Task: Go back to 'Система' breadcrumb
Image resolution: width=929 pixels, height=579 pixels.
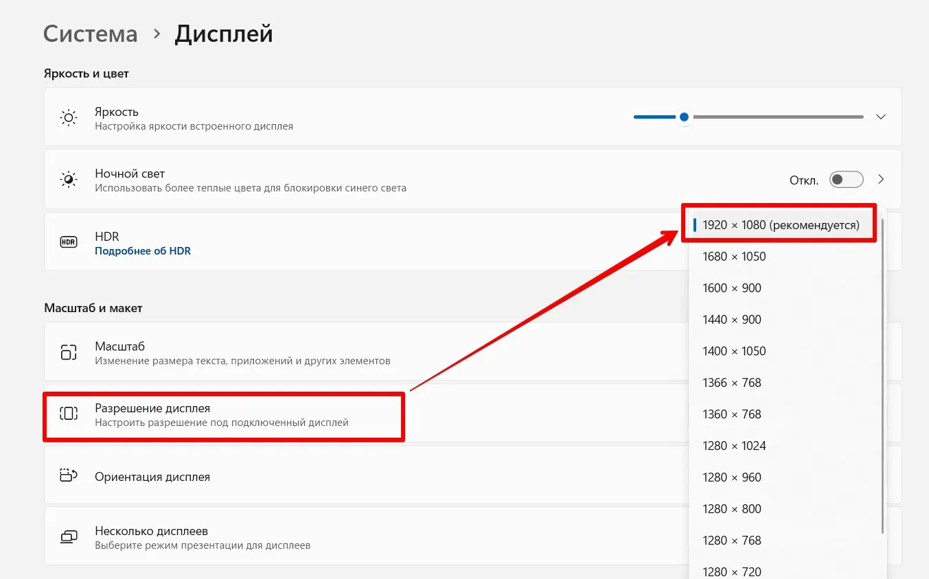Action: [x=90, y=34]
